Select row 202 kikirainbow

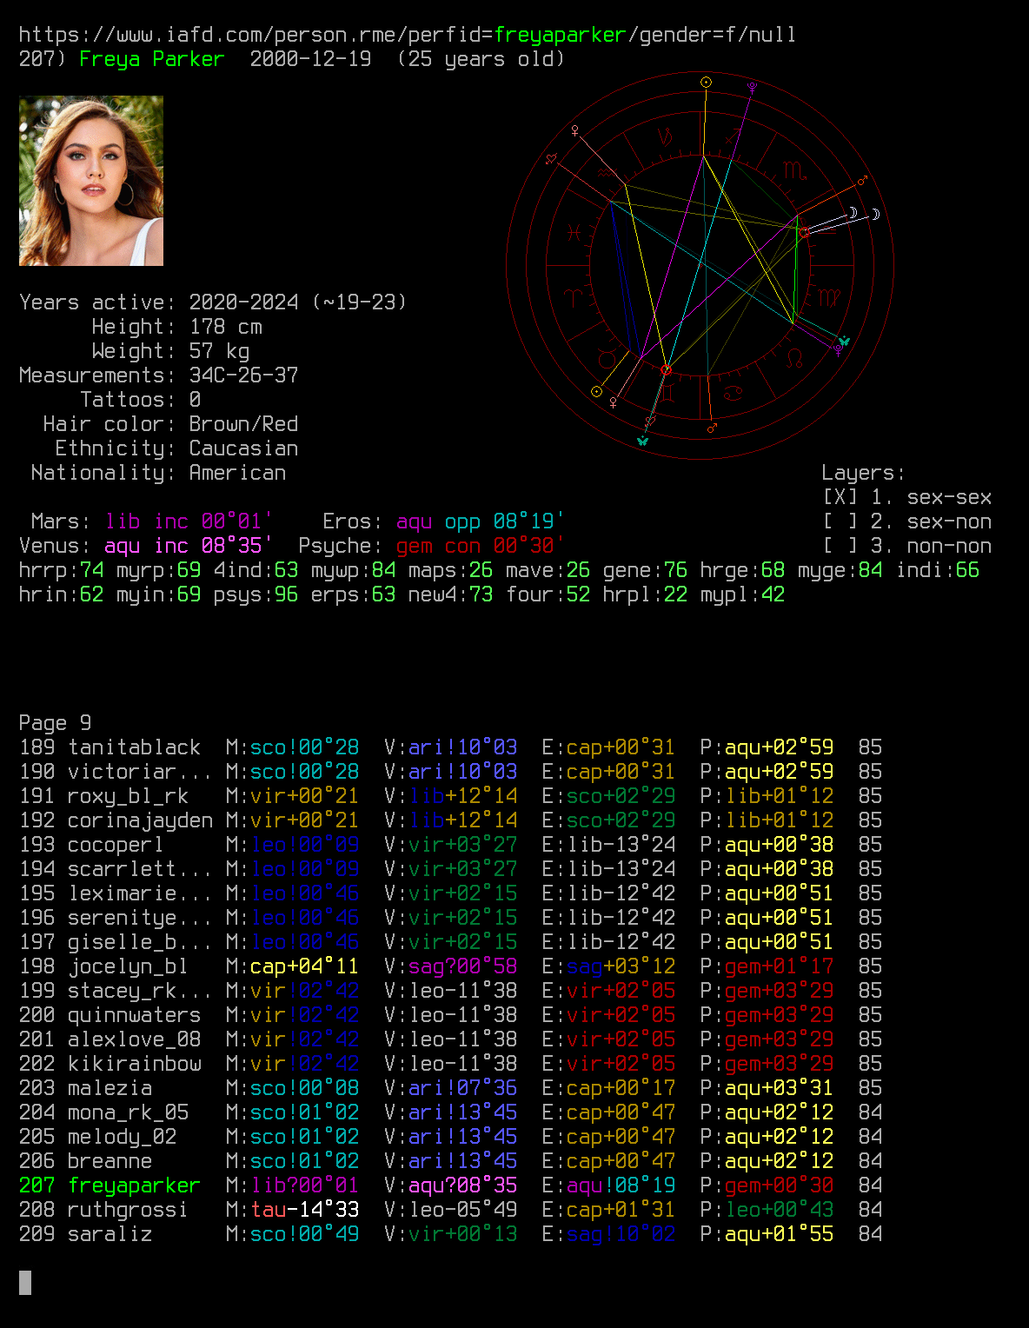tap(450, 1064)
